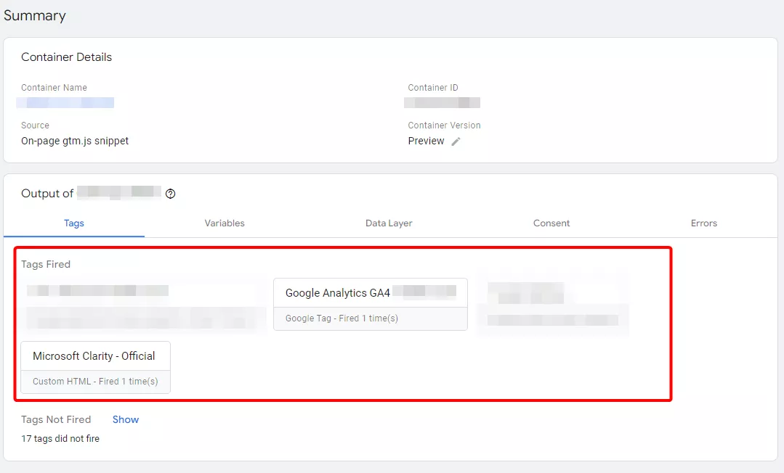784x473 pixels.
Task: Click the Source label
Action: tap(35, 126)
